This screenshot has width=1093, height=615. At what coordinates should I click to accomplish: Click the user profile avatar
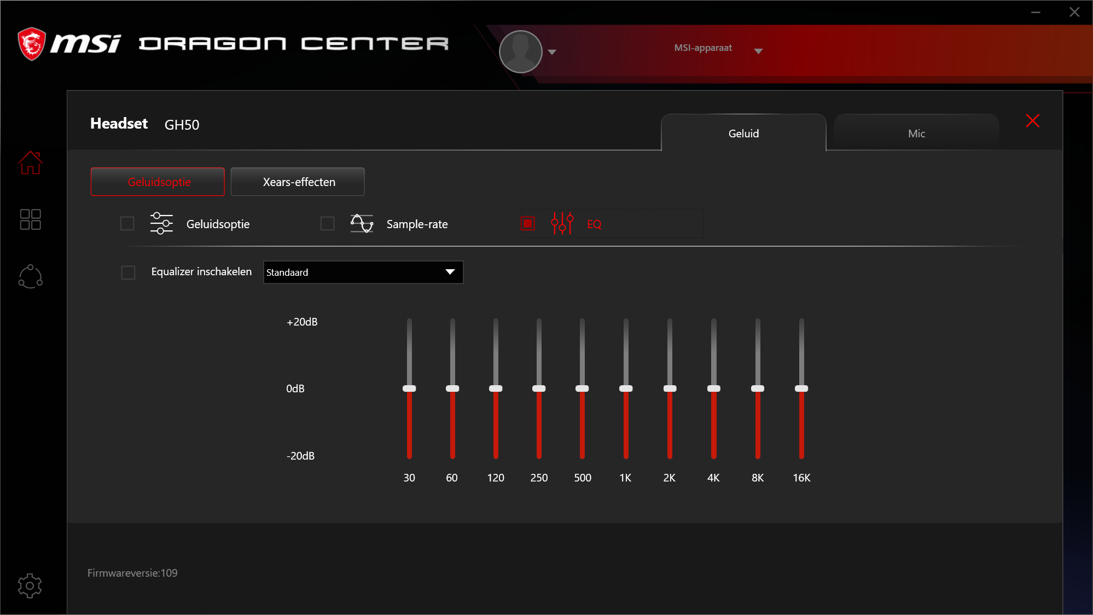[521, 51]
